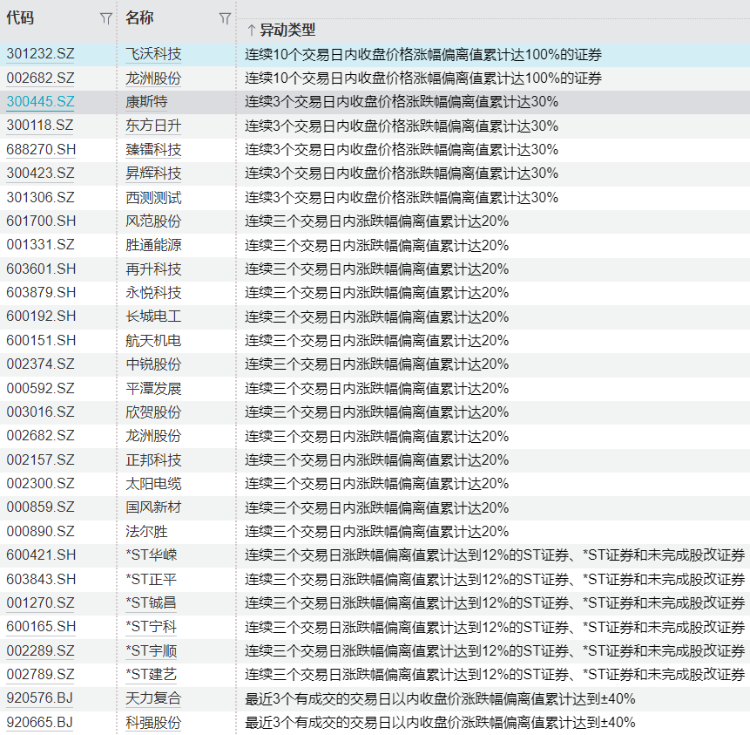750x735 pixels.
Task: Select stock name 科强股份
Action: [153, 722]
